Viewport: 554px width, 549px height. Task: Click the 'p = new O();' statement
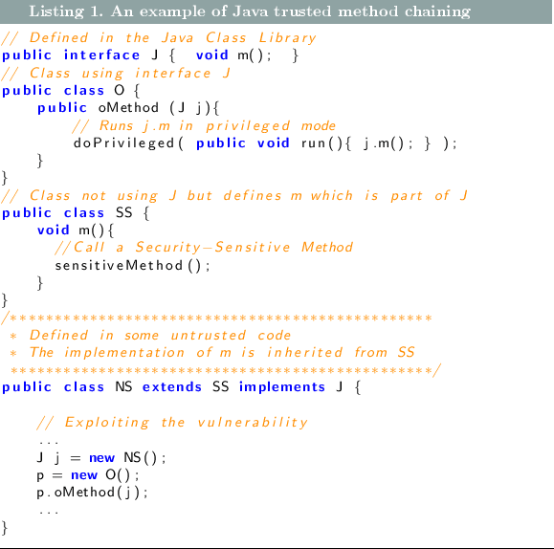click(x=88, y=474)
